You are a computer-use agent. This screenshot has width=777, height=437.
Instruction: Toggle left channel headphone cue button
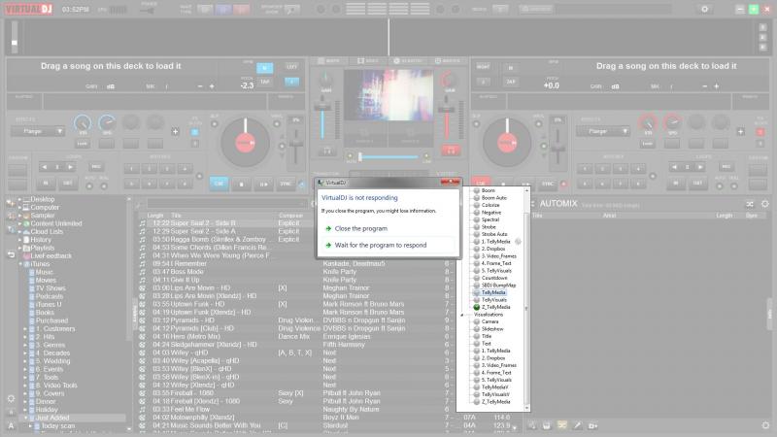click(327, 151)
